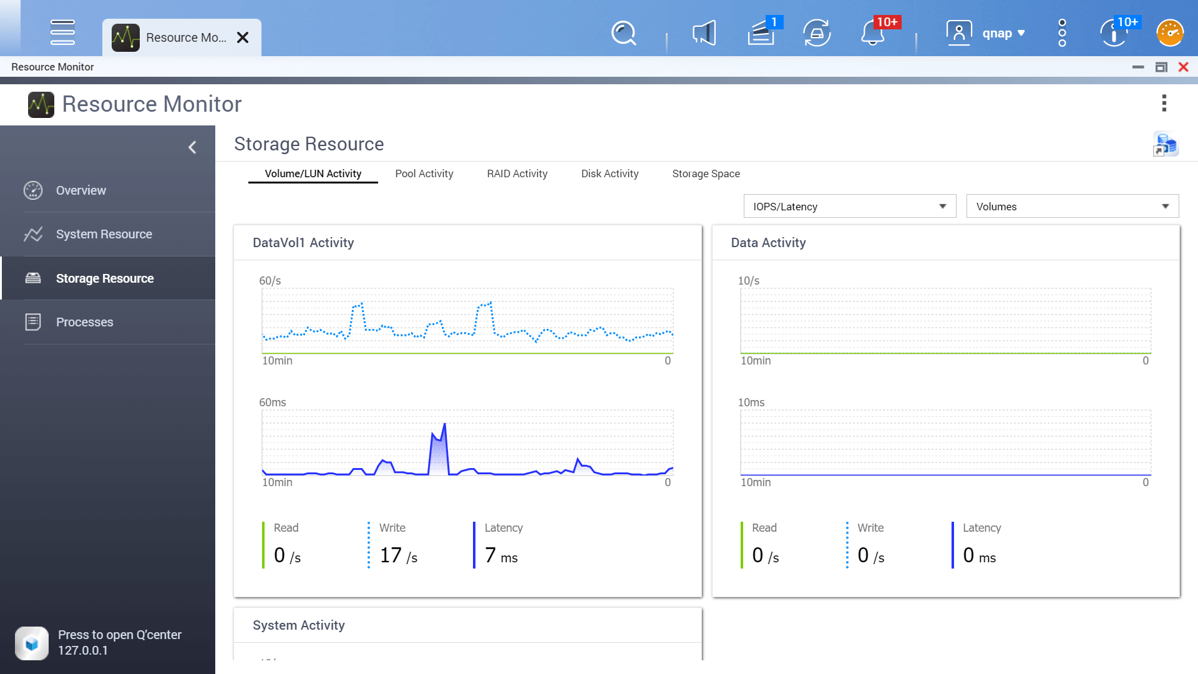The image size is (1198, 674).
Task: Click storage manager shortcut icon
Action: (x=1164, y=145)
